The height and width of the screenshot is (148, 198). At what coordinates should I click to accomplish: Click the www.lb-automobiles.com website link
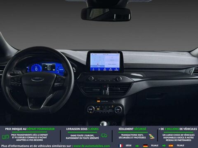point(92,146)
